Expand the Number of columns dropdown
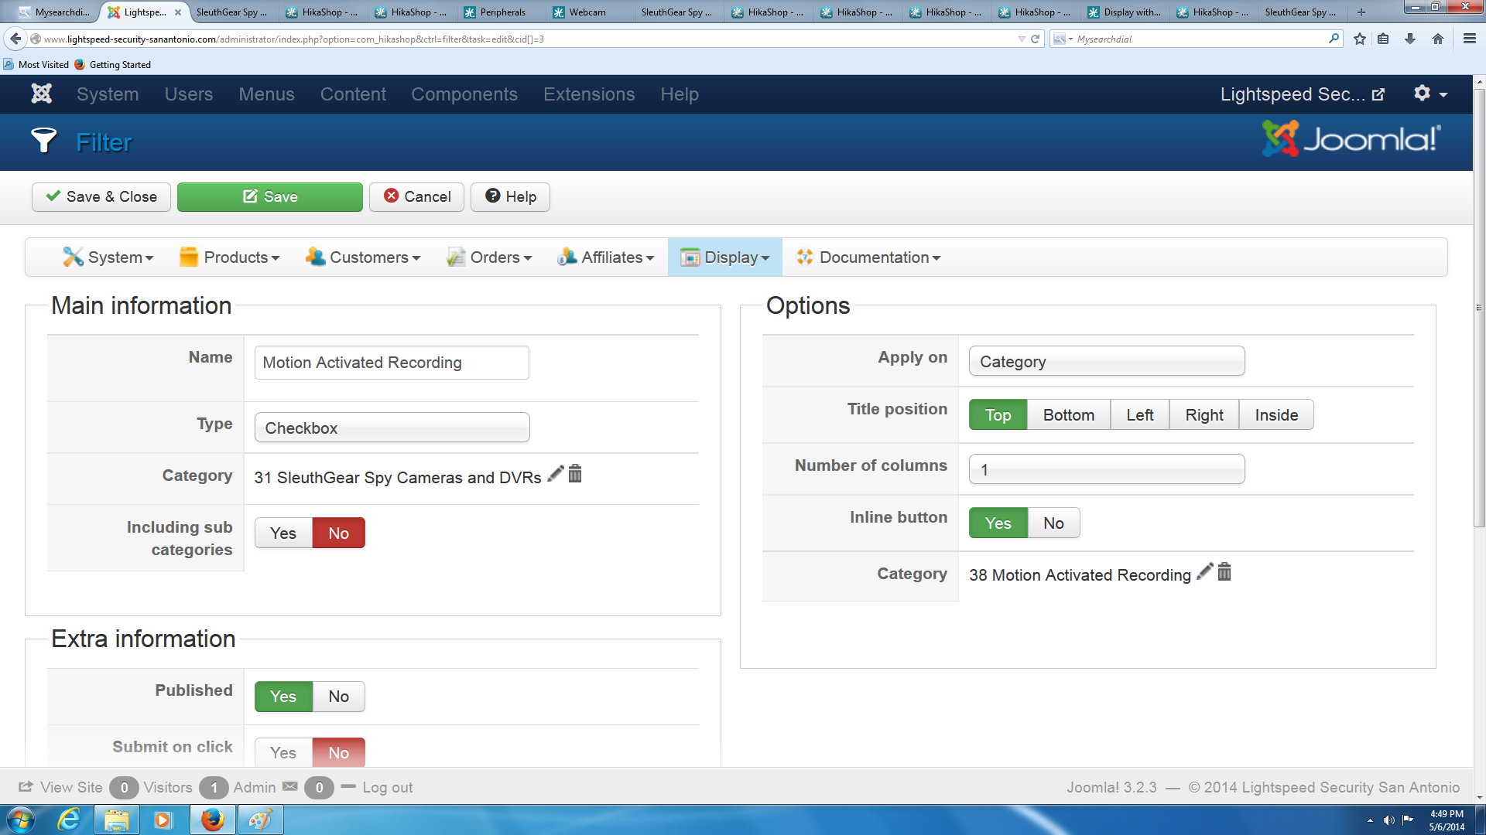Image resolution: width=1486 pixels, height=835 pixels. point(1106,469)
